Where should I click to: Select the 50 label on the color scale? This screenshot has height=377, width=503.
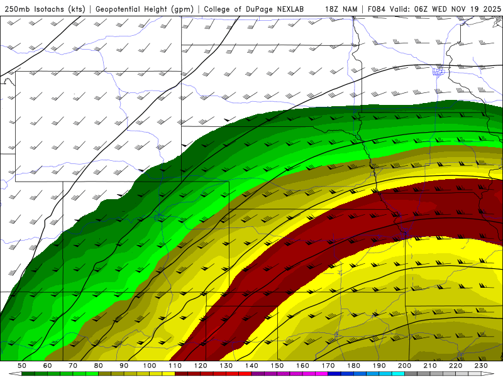22,366
